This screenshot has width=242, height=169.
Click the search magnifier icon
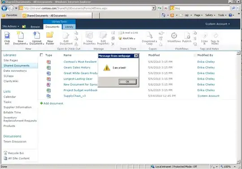[x=233, y=8]
